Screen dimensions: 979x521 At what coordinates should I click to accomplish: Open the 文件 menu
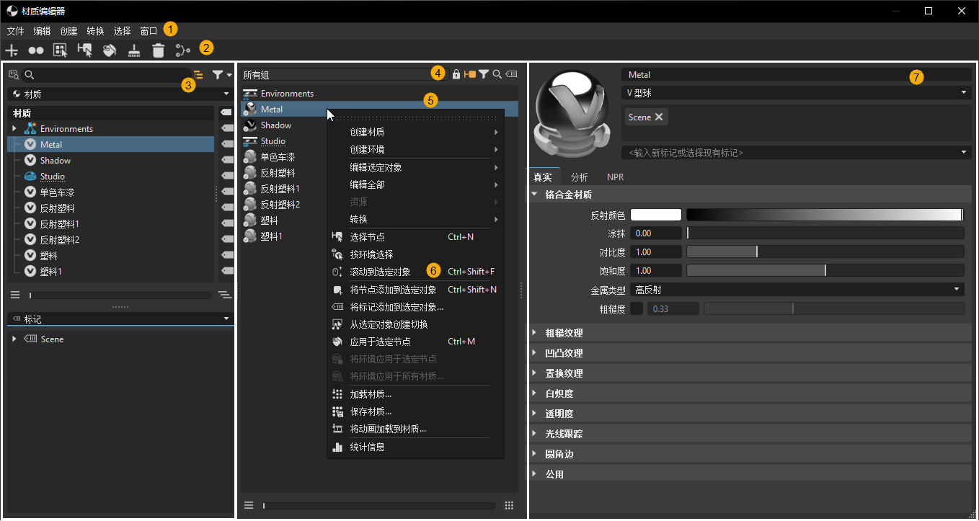(x=15, y=31)
